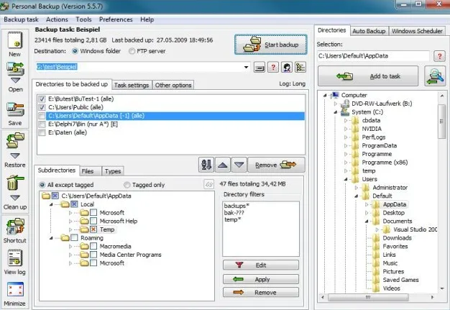This screenshot has width=450, height=310.
Task: Check the E:\Delphi7\Bin directory checkbox
Action: 42,124
